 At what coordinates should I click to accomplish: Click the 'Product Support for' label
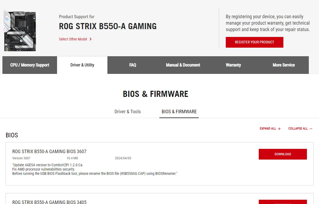77,17
